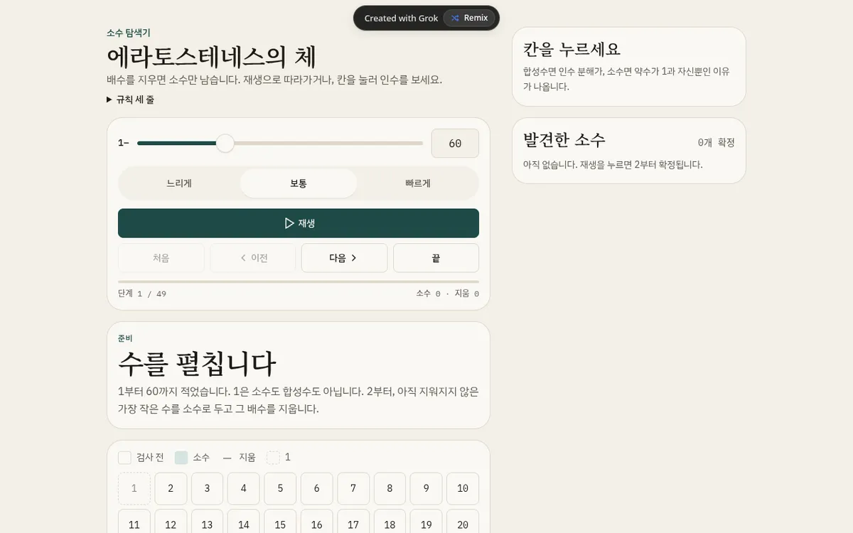The height and width of the screenshot is (533, 853).
Task: Click the number field showing 60
Action: point(455,143)
